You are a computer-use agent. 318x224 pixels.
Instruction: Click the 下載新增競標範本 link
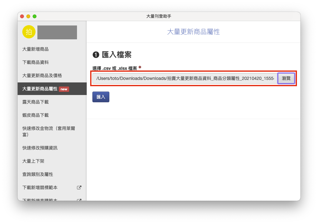(40, 188)
